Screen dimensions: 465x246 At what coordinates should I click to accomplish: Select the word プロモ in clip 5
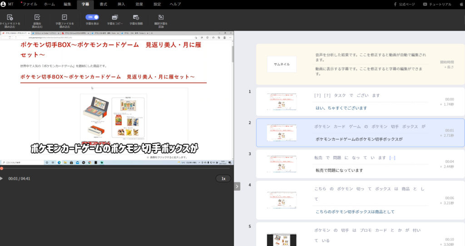(366, 230)
